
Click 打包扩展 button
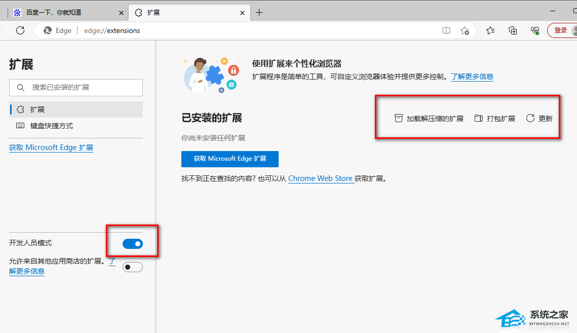(494, 118)
